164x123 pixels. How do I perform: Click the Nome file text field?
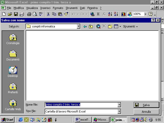tap(81, 105)
